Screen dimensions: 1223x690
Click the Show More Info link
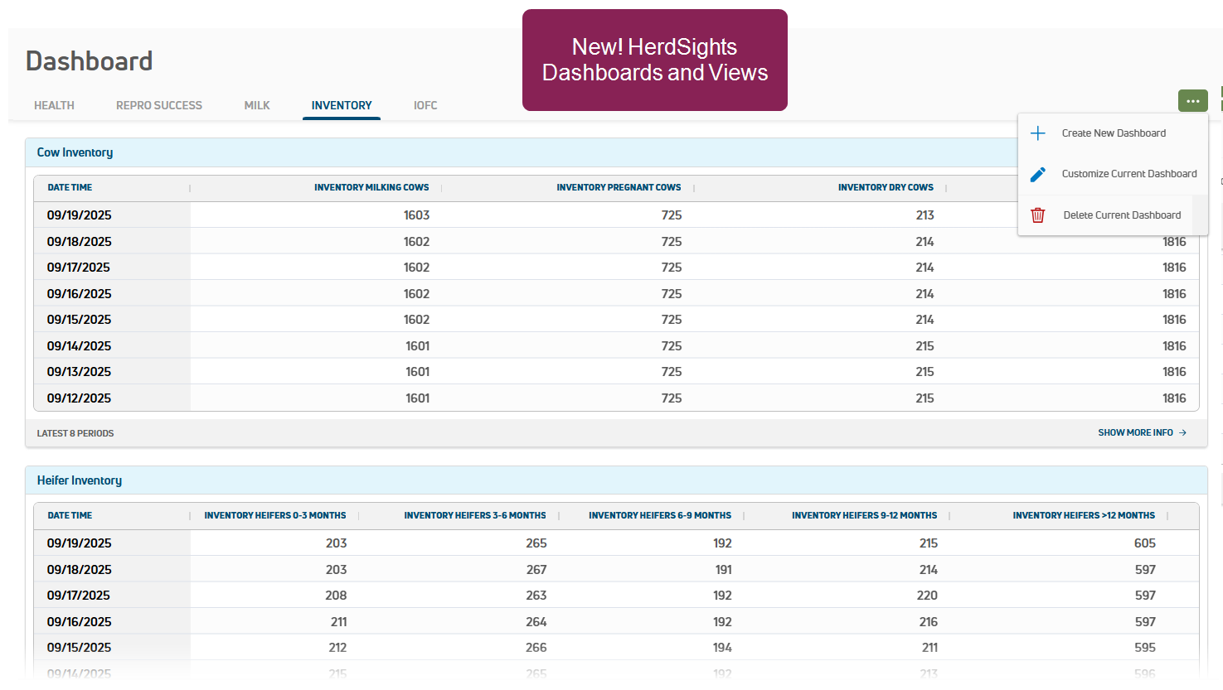(x=1135, y=432)
